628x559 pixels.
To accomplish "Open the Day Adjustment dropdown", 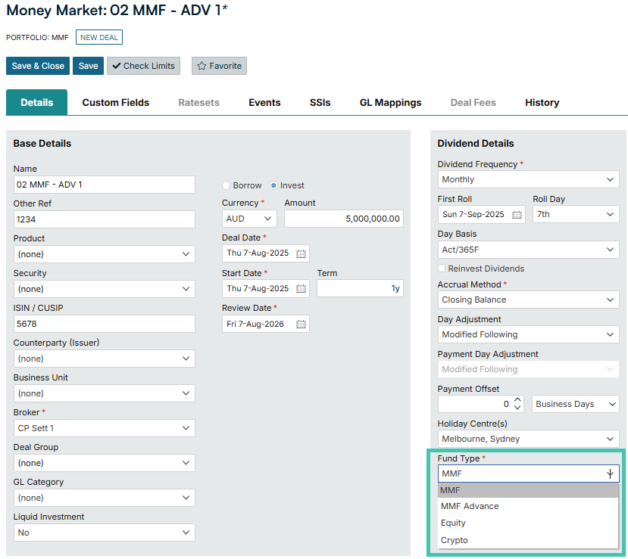I will (528, 334).
